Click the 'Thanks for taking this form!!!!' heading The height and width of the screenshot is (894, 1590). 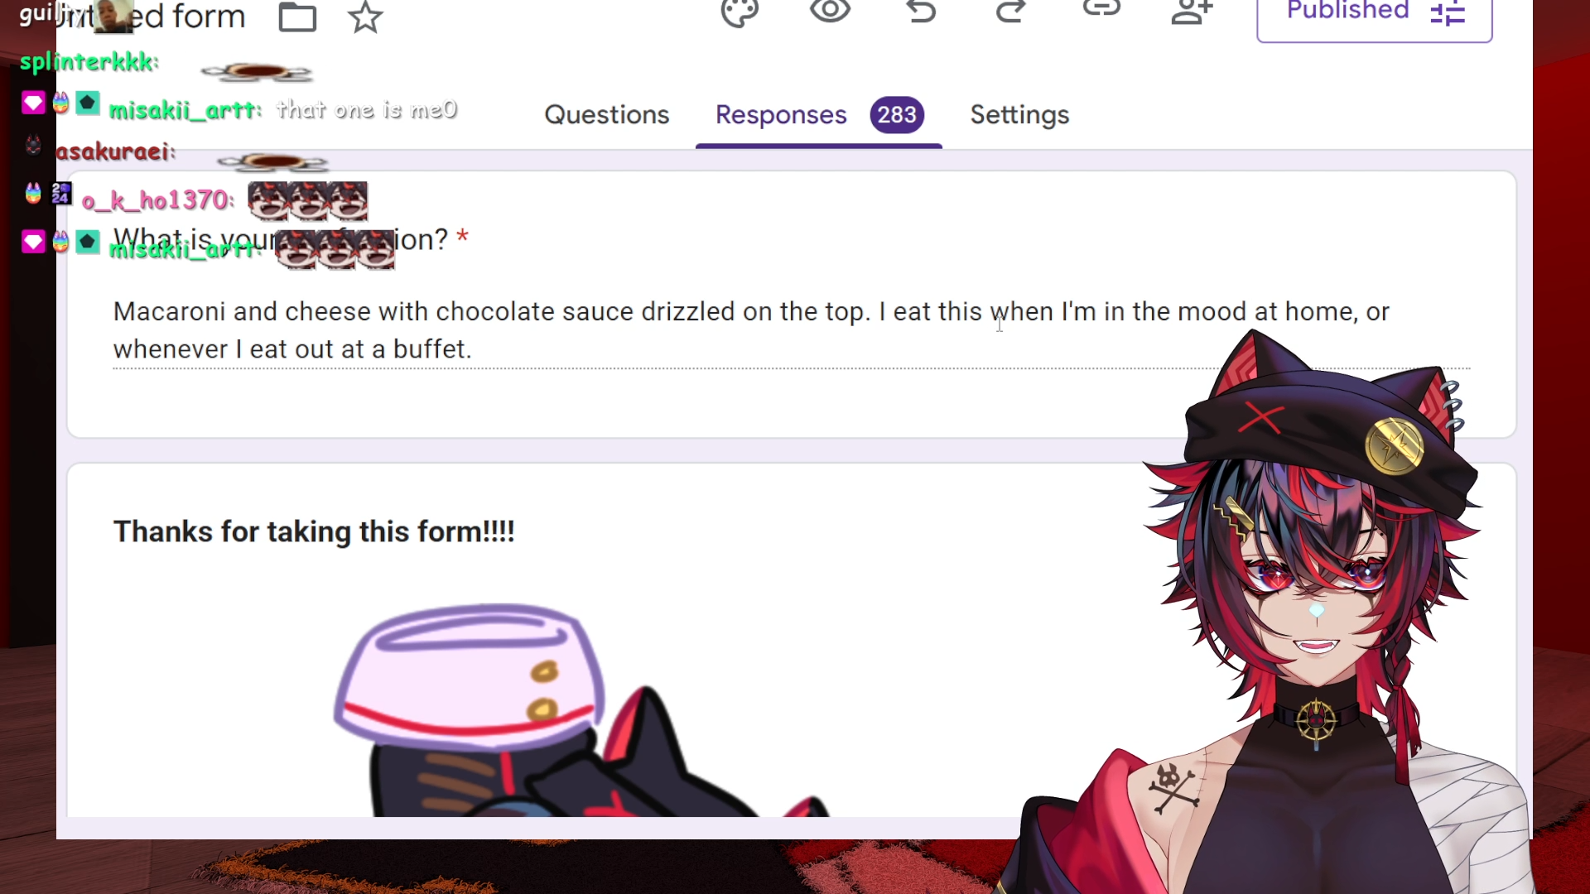(314, 531)
